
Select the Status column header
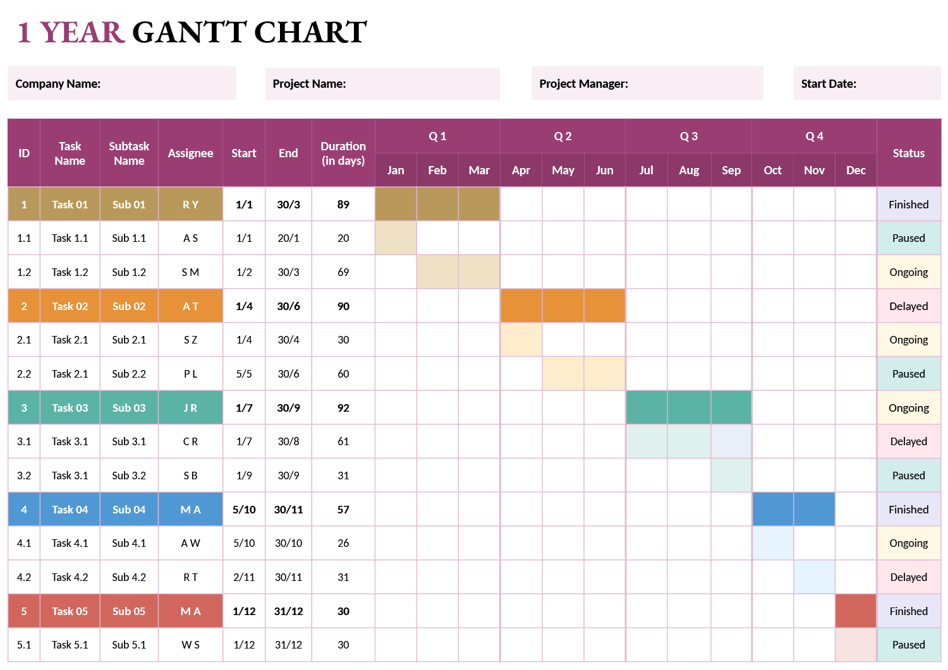point(908,153)
